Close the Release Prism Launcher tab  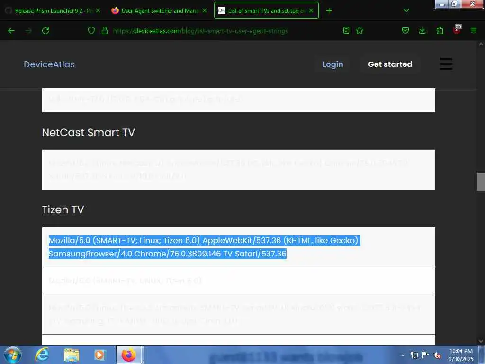98,10
